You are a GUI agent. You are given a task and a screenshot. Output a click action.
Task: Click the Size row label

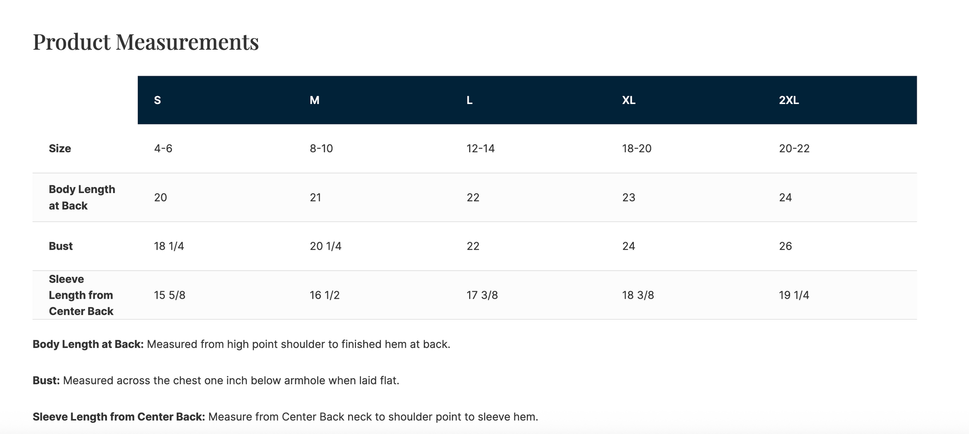coord(60,149)
